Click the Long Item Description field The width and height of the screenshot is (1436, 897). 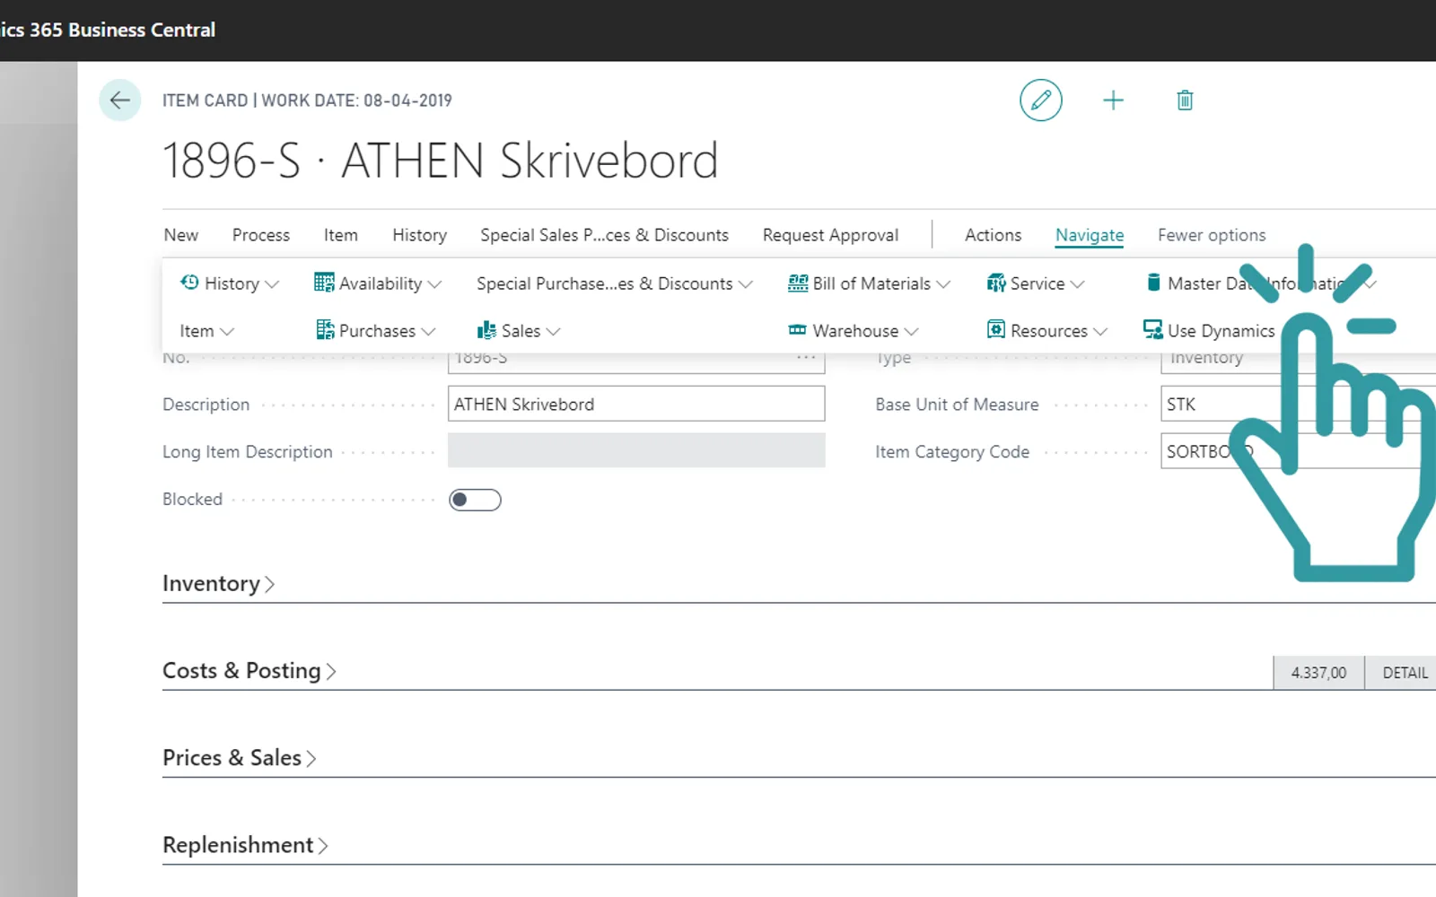coord(636,450)
